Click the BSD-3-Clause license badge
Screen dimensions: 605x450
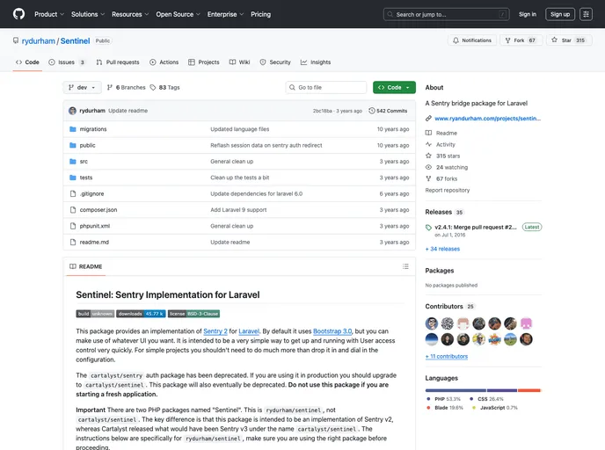(193, 314)
